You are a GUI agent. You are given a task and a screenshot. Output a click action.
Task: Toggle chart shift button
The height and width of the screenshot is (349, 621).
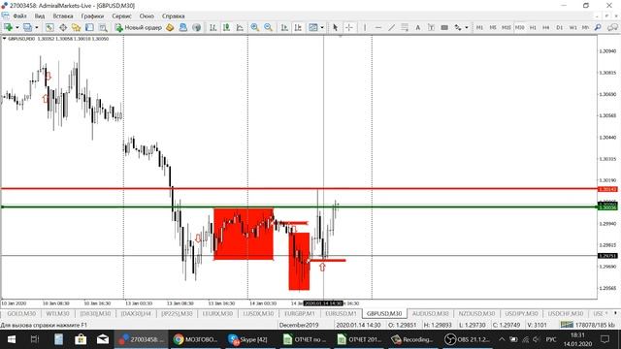[298, 27]
